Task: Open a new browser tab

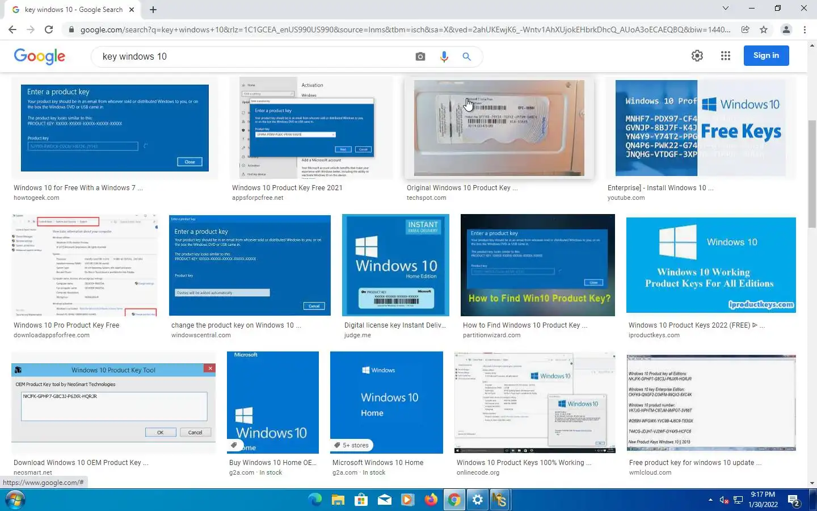Action: click(x=153, y=10)
